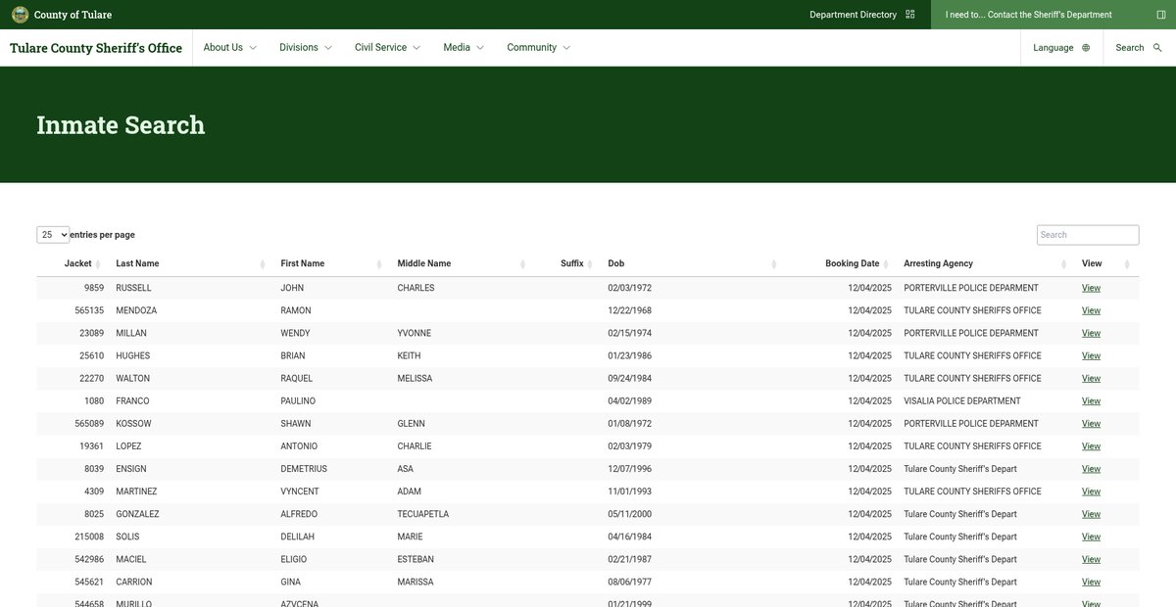This screenshot has width=1176, height=607.
Task: Open the entries per page dropdown
Action: [53, 235]
